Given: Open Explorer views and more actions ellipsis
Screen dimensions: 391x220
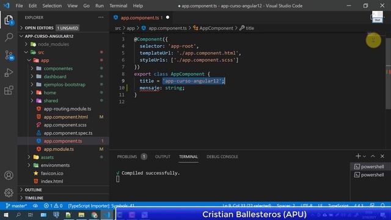Looking at the screenshot, I should click(101, 17).
